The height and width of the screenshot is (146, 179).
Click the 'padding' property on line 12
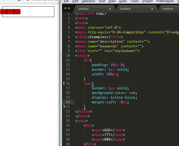[99, 65]
